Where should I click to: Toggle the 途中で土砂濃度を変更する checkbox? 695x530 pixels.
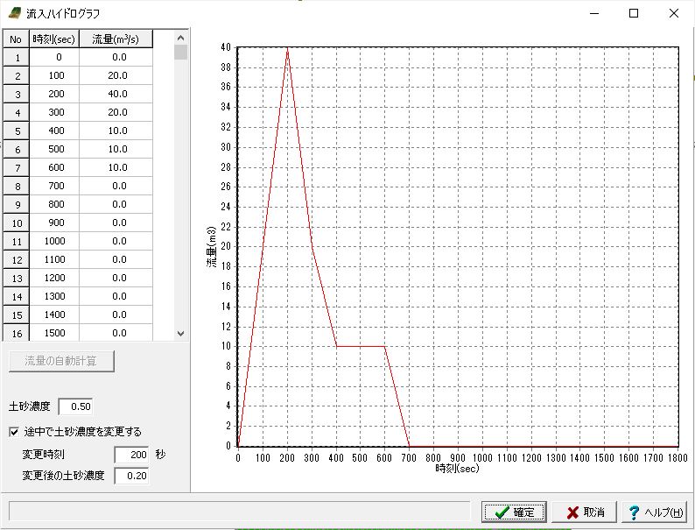pos(14,432)
